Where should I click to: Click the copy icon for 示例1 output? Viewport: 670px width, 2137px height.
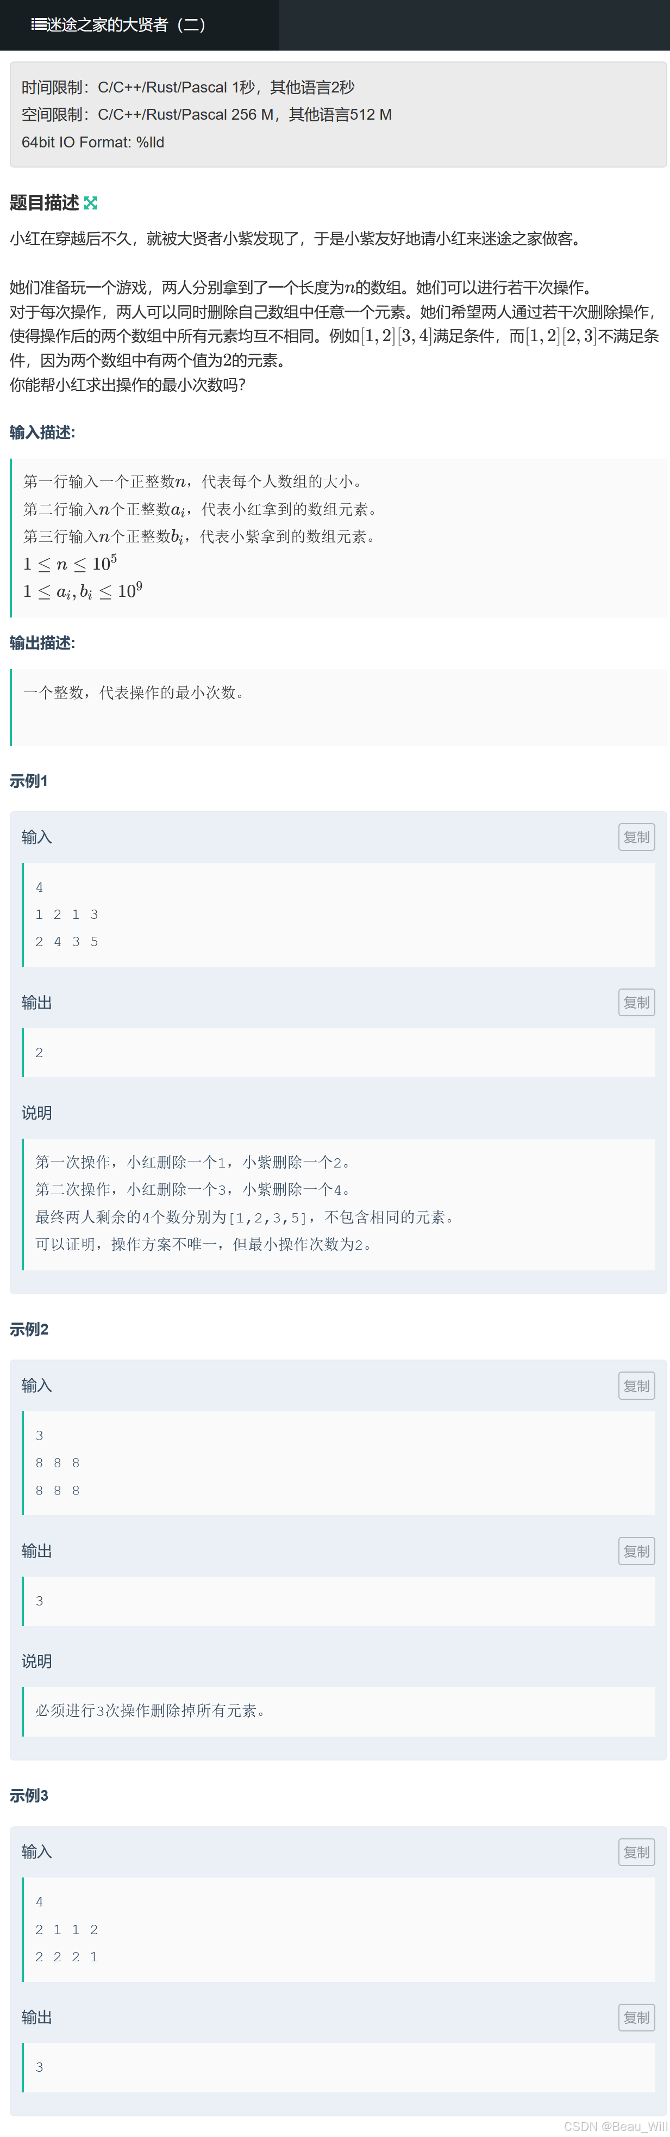636,1002
